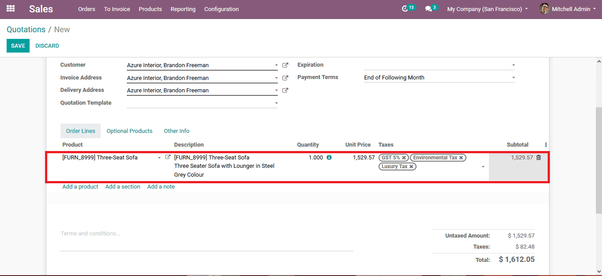Click Add a product link
The width and height of the screenshot is (602, 276).
tap(80, 187)
